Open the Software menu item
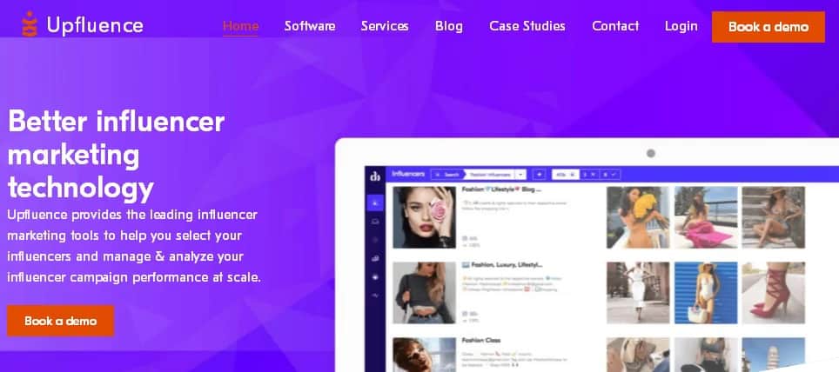The height and width of the screenshot is (372, 839). [x=310, y=26]
